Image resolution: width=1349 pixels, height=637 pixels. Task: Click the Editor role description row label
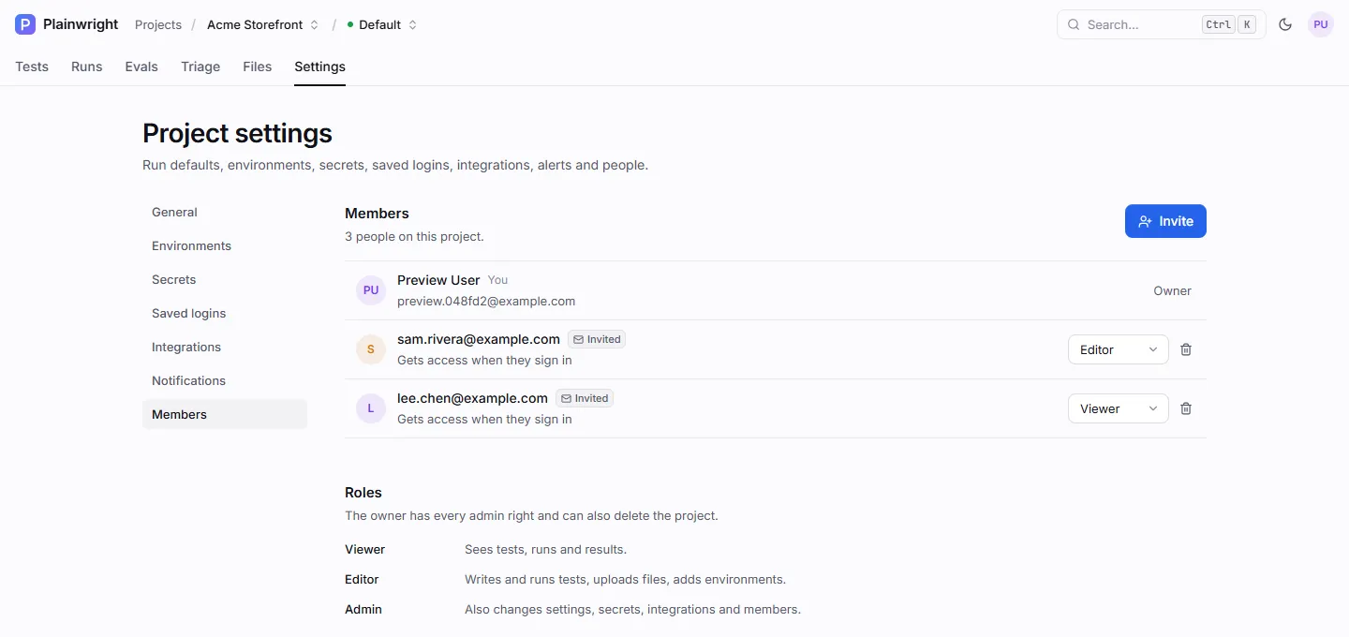click(x=362, y=580)
